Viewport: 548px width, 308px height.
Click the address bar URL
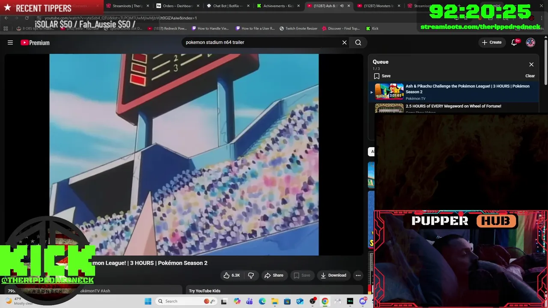click(121, 18)
